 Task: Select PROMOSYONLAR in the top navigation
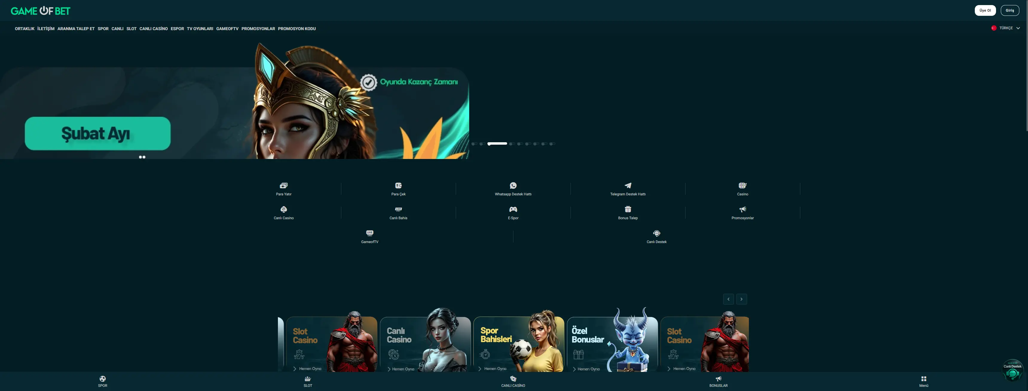pos(258,28)
